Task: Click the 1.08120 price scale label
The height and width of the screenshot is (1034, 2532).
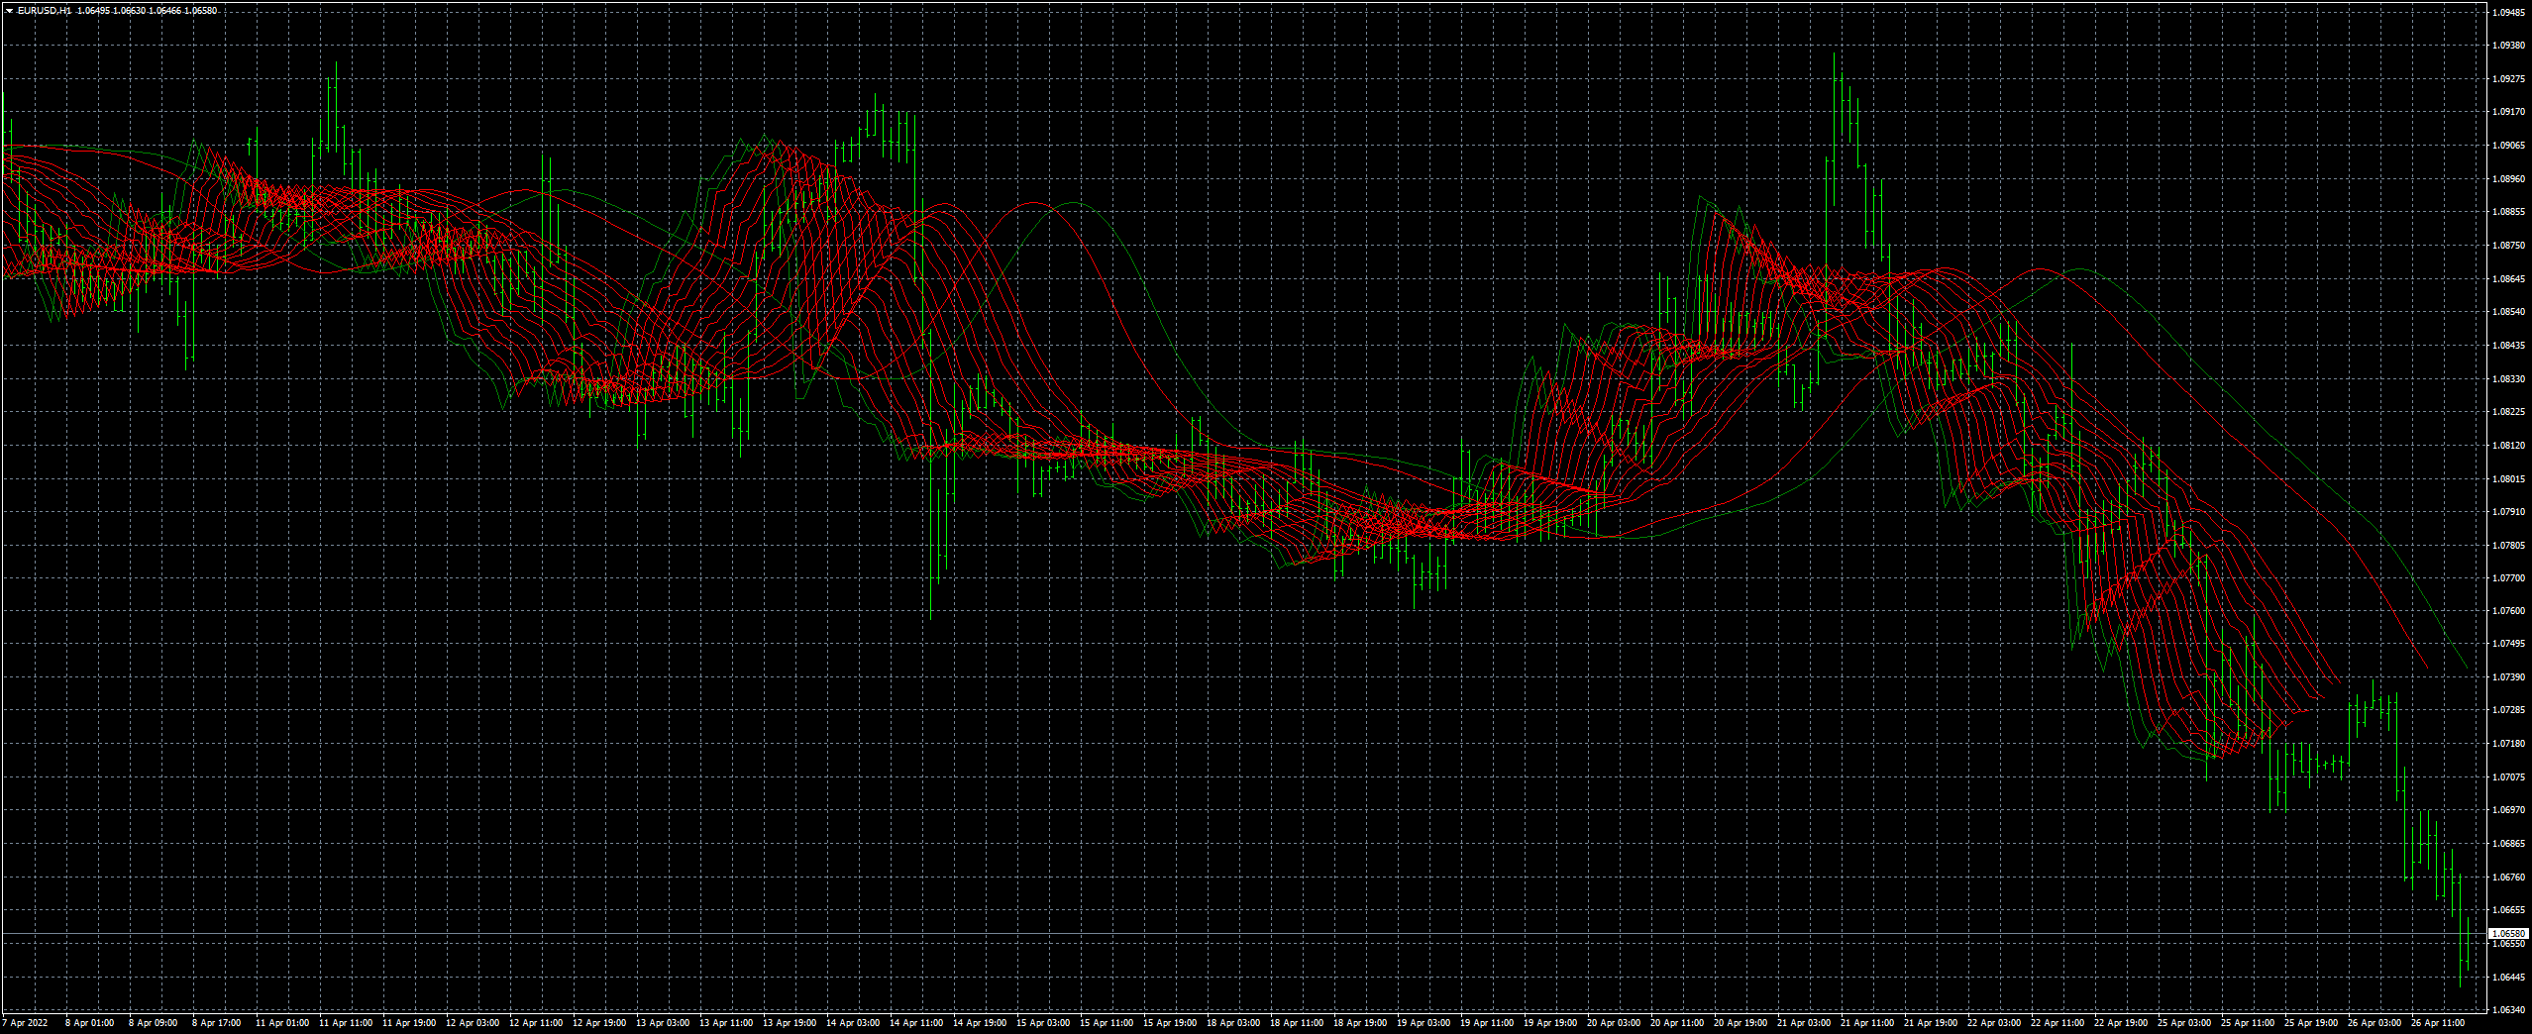Action: tap(2508, 446)
